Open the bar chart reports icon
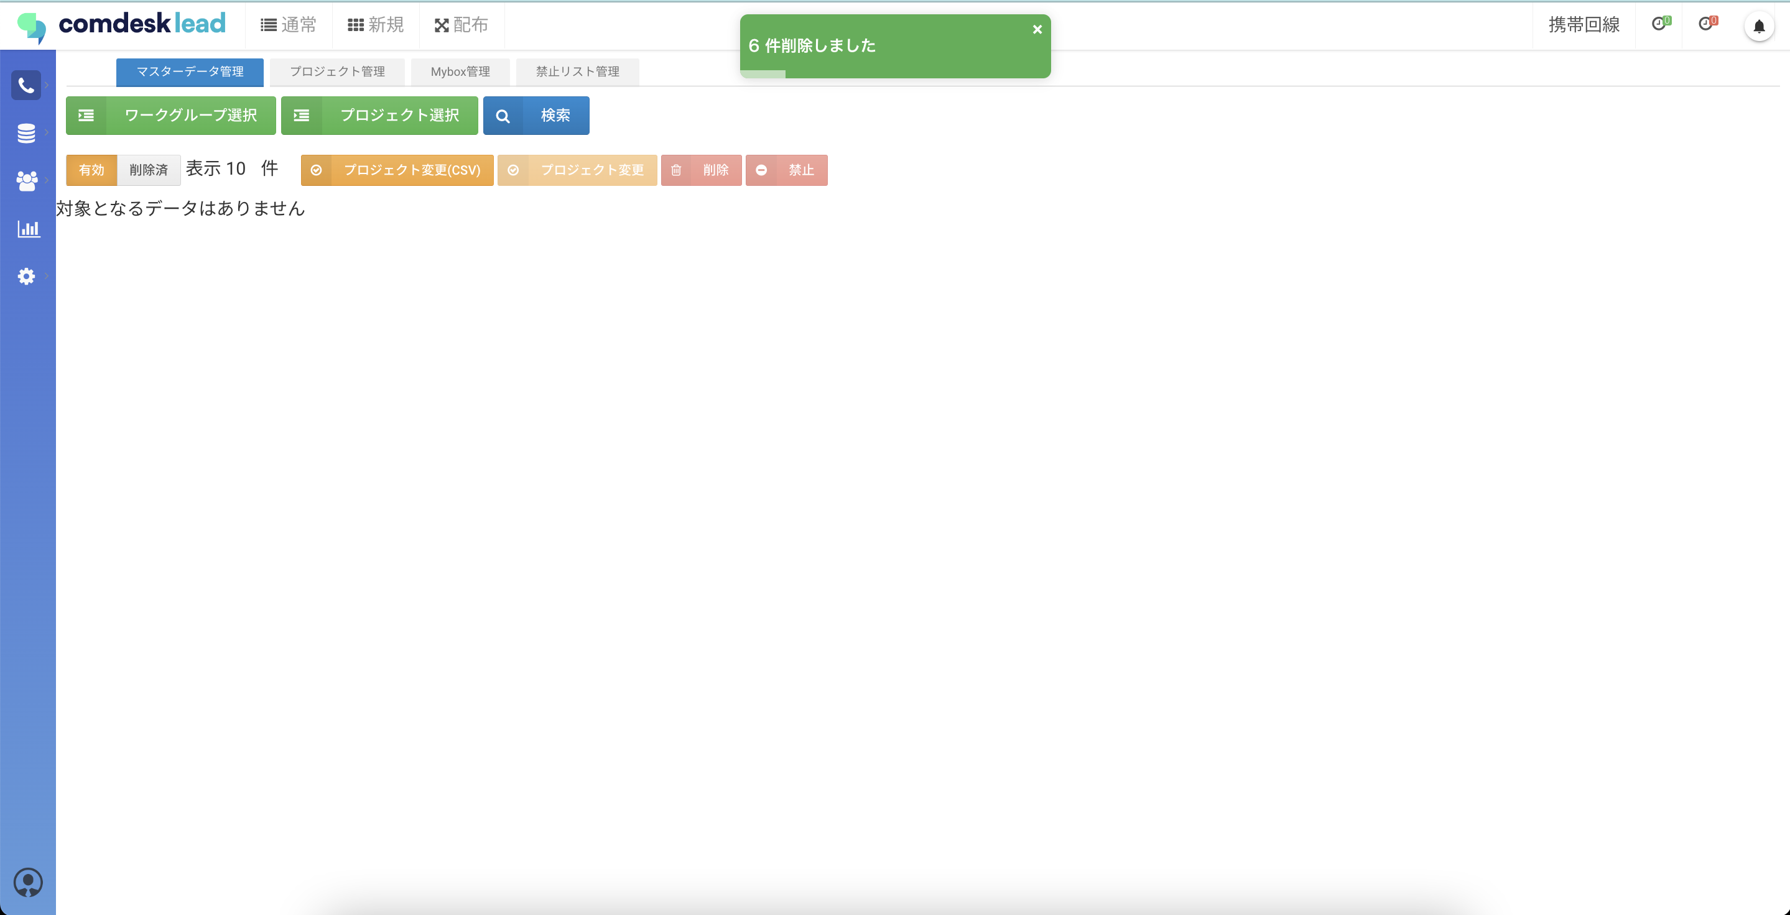Image resolution: width=1790 pixels, height=915 pixels. (28, 228)
